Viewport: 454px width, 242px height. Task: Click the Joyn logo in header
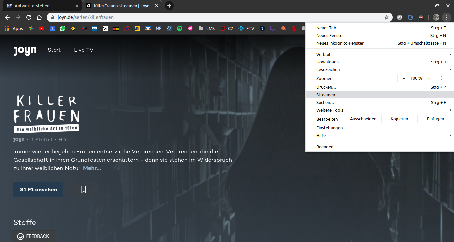(x=25, y=50)
